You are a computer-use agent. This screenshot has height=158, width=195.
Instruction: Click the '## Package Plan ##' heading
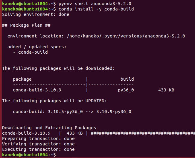(x=26, y=25)
